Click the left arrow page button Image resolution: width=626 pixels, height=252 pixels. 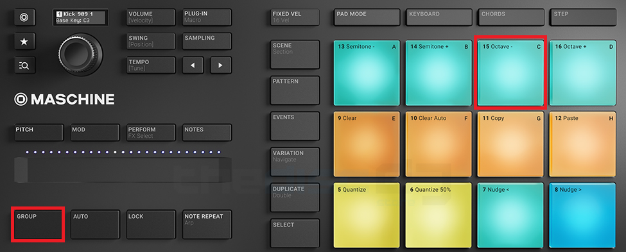coord(193,65)
